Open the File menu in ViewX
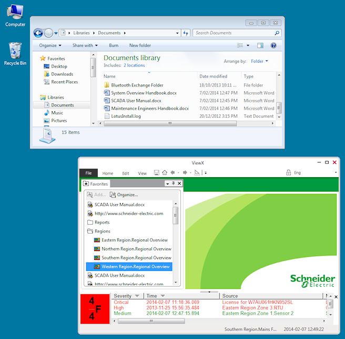 tap(88, 173)
